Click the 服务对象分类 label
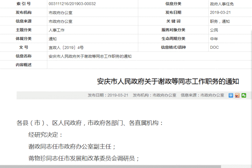 [x=173, y=30]
